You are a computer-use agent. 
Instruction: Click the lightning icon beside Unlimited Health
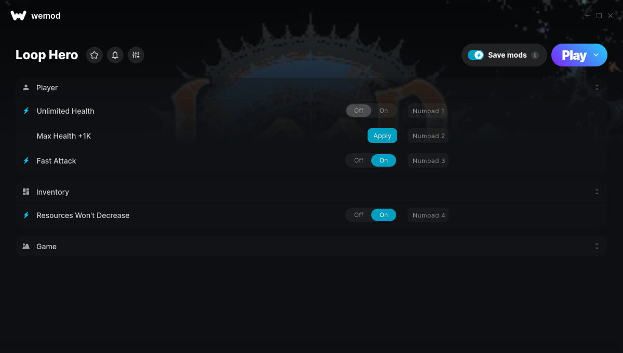26,111
